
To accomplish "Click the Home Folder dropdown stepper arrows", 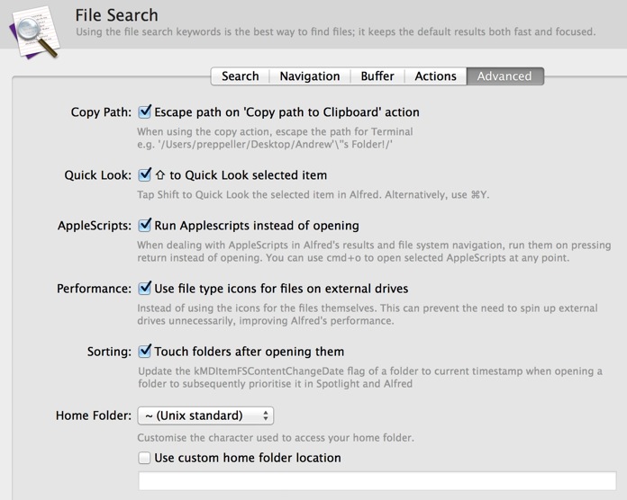I will tap(265, 415).
